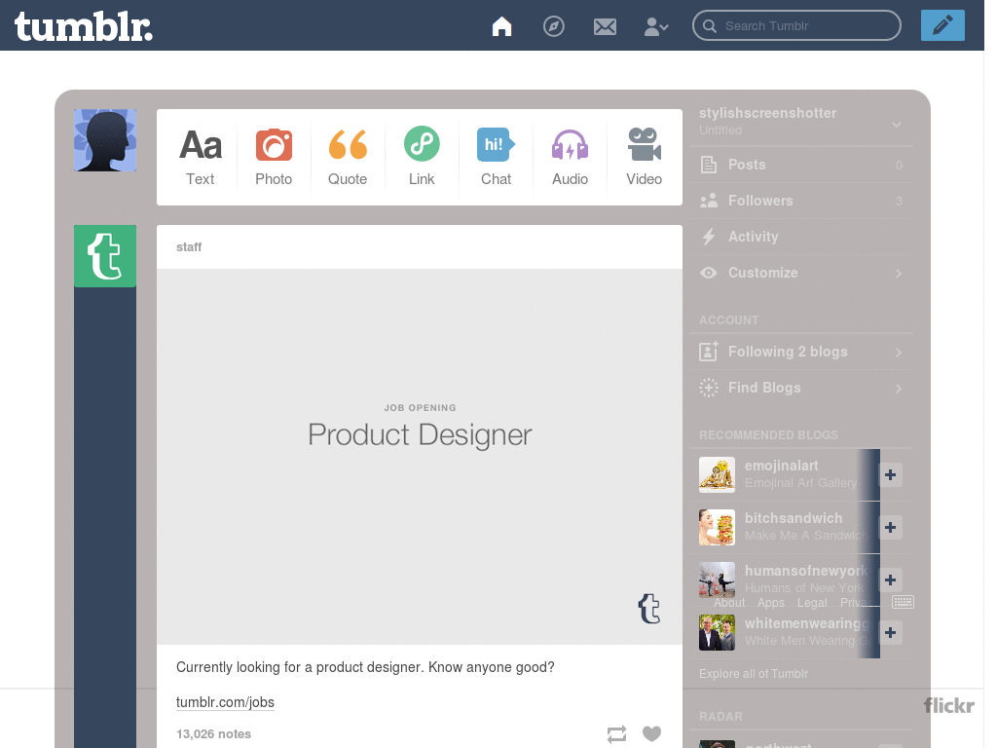Click the Search Tumblr field
The image size is (997, 748).
click(796, 25)
